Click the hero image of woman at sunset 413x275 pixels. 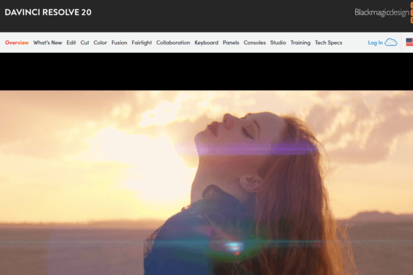[206, 183]
